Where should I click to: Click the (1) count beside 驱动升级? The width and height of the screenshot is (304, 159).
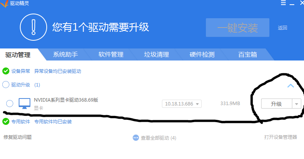coord(37,85)
